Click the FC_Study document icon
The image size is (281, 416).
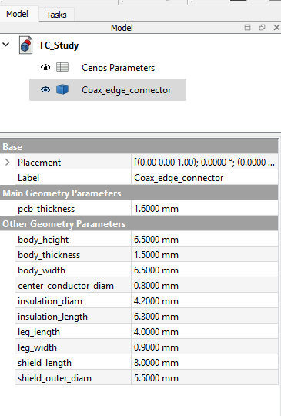point(25,45)
